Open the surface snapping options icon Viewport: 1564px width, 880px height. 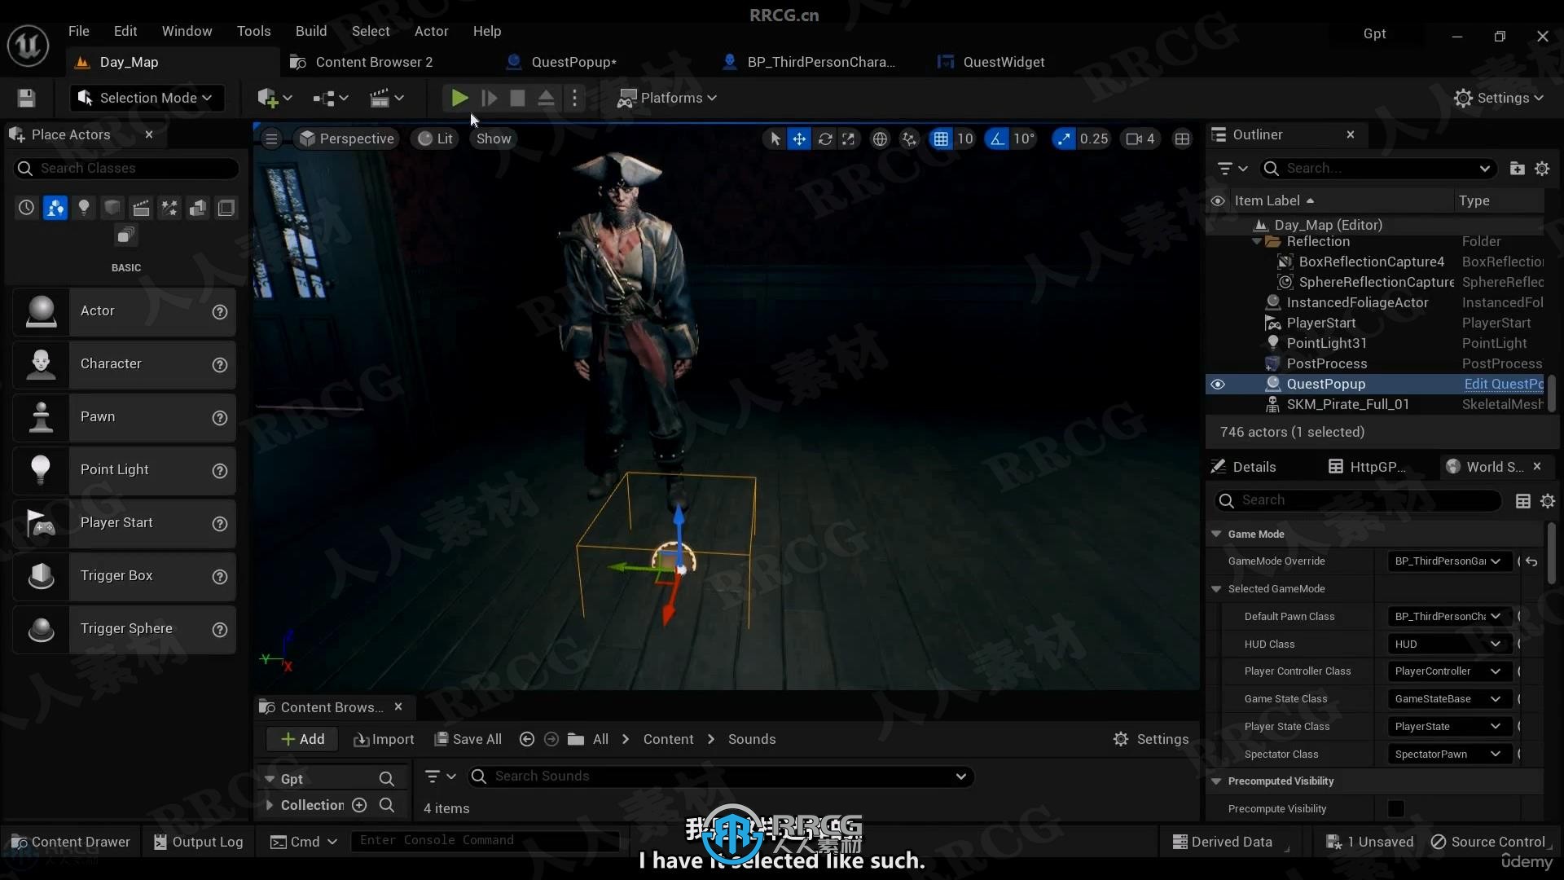pyautogui.click(x=909, y=139)
